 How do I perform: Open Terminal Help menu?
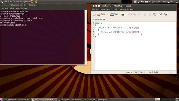click(26, 8)
